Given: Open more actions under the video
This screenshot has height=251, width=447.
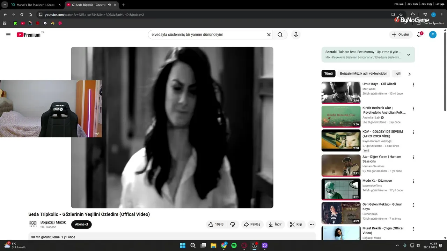Looking at the screenshot, I should point(312,225).
